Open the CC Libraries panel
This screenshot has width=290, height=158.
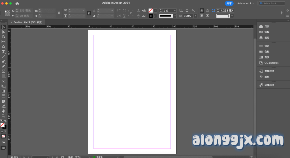tap(271, 63)
